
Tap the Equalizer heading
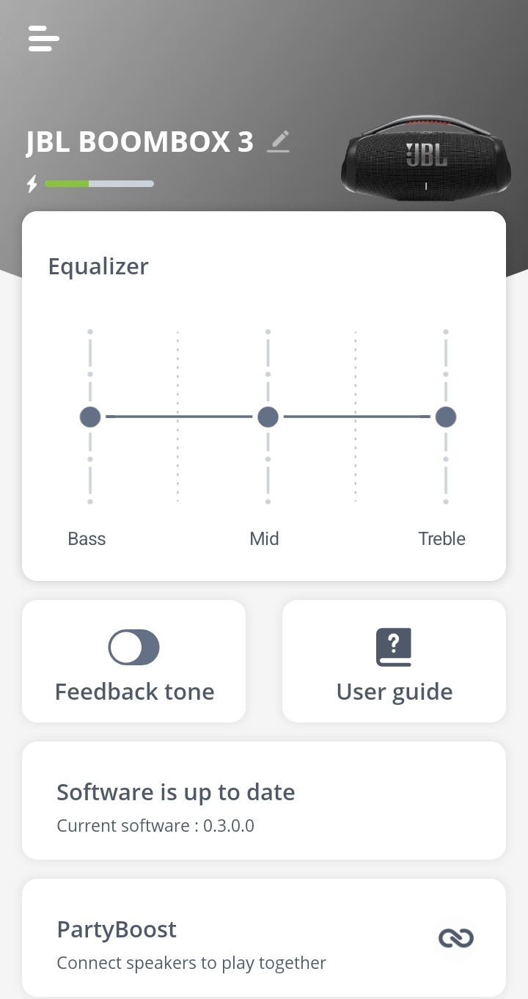(x=98, y=266)
